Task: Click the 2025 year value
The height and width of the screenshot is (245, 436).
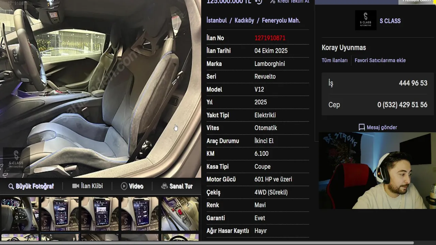Action: (x=261, y=102)
